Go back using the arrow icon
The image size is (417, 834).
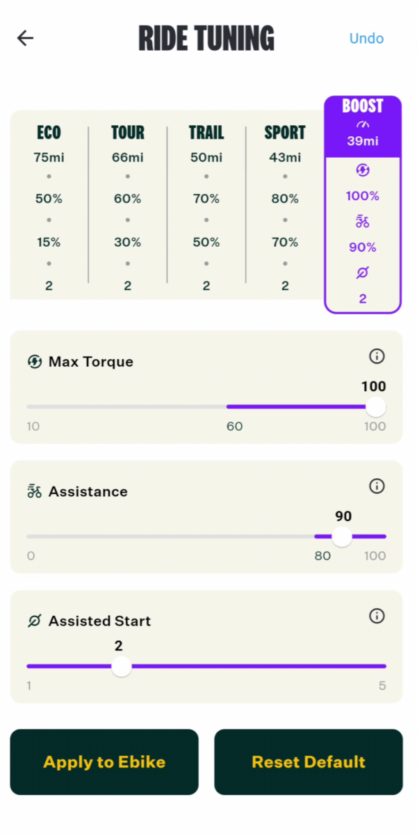tap(26, 38)
